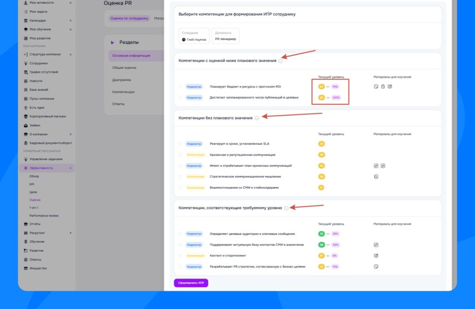Click the Имущество sidebar icon
Viewport: 475px width, 309px height.
(x=26, y=269)
